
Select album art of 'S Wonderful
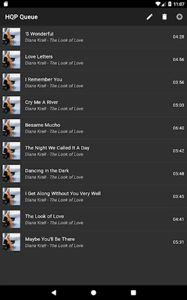pos(11,37)
